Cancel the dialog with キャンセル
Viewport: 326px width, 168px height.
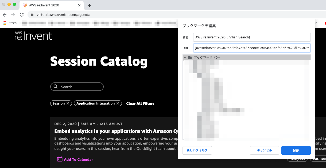tap(264, 150)
